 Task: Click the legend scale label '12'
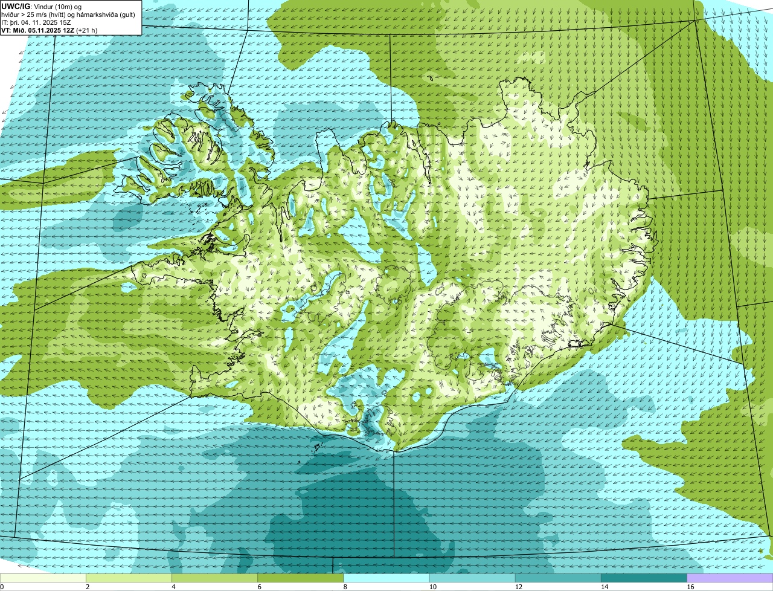(518, 587)
